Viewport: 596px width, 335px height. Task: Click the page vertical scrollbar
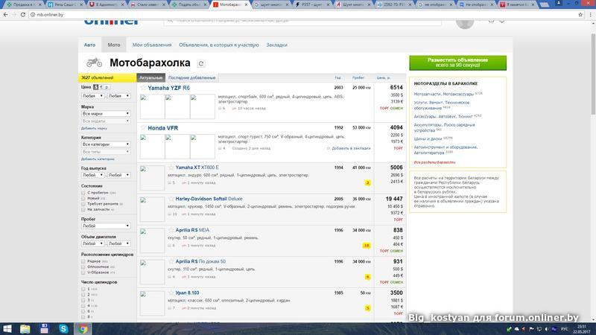pyautogui.click(x=593, y=74)
